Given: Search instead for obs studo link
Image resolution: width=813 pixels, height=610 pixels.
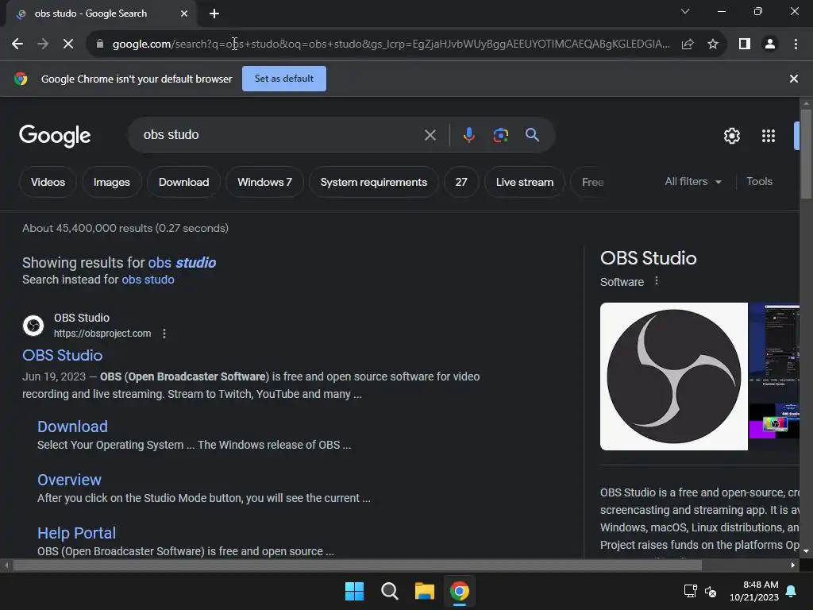Looking at the screenshot, I should tap(148, 280).
